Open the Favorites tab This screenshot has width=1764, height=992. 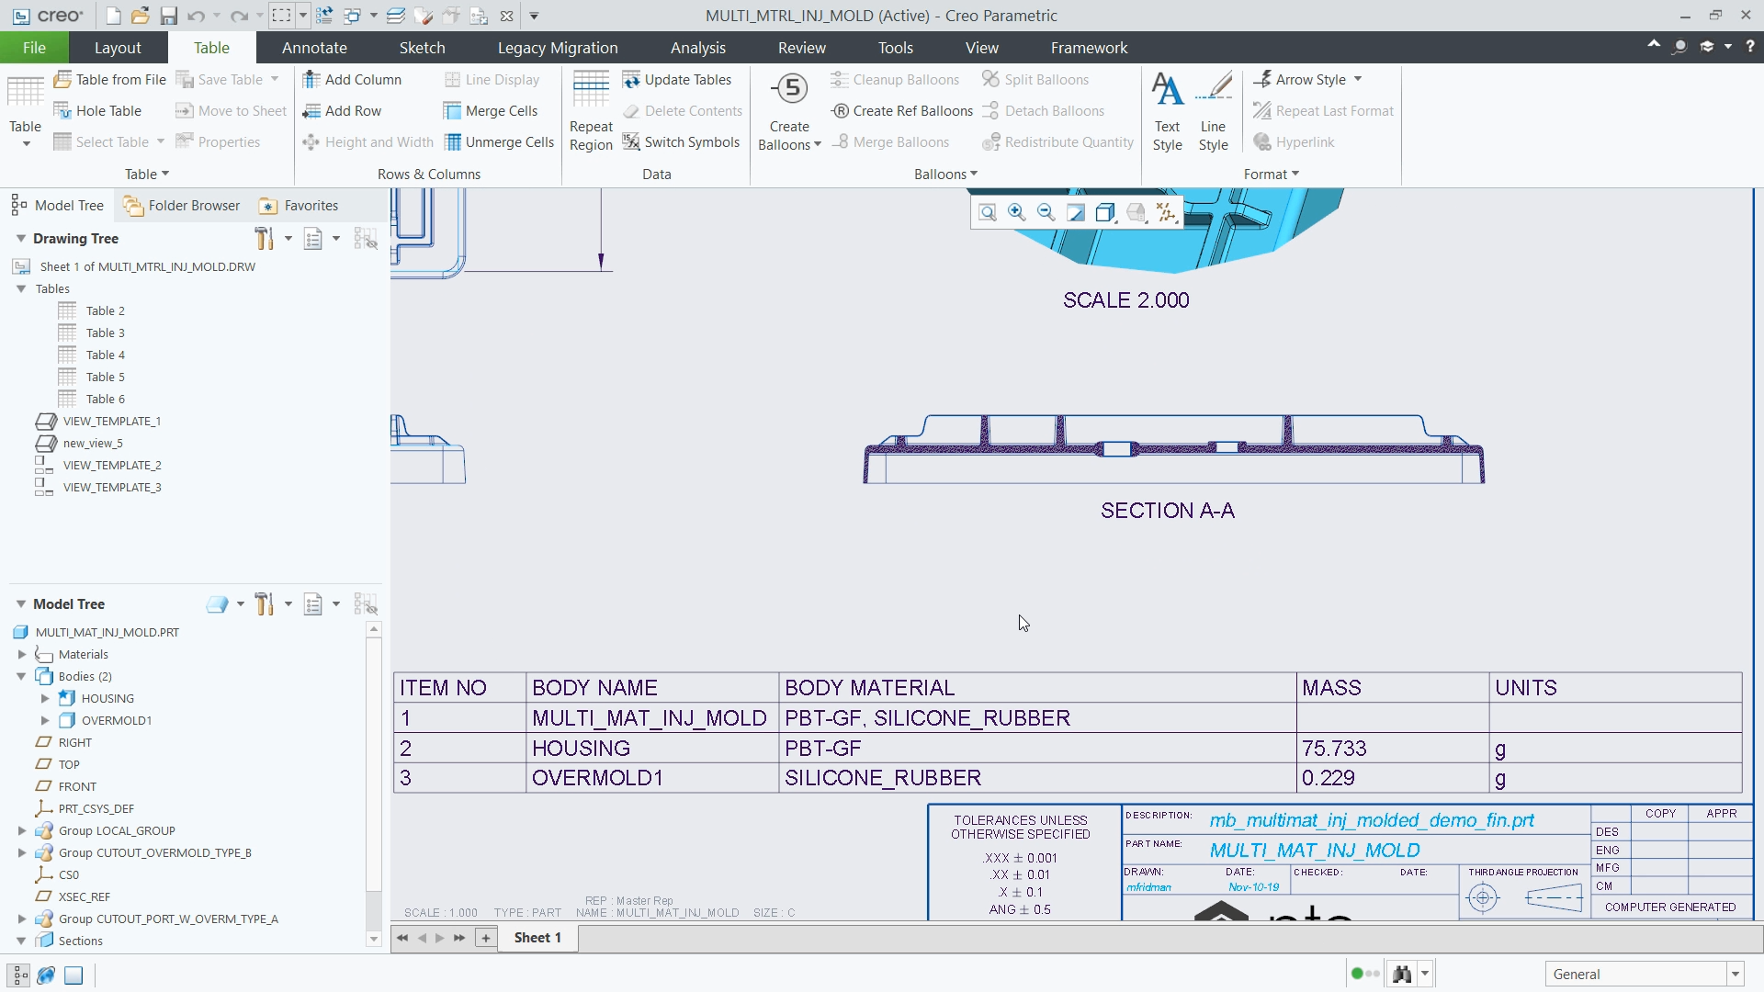(x=300, y=206)
